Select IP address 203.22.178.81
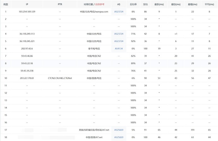The width and height of the screenshot is (218, 141). click(x=27, y=78)
